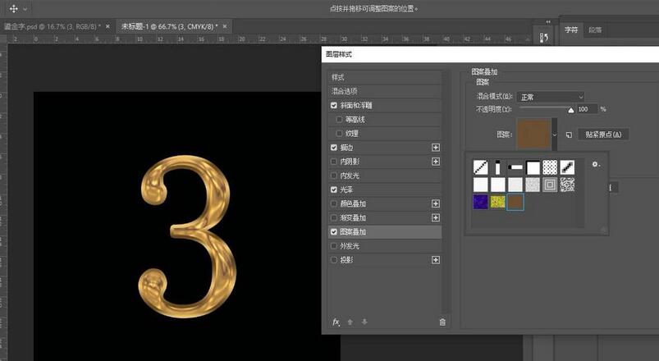Open pattern picker dropdown arrow beside swatch
This screenshot has height=361, width=659.
click(x=554, y=135)
